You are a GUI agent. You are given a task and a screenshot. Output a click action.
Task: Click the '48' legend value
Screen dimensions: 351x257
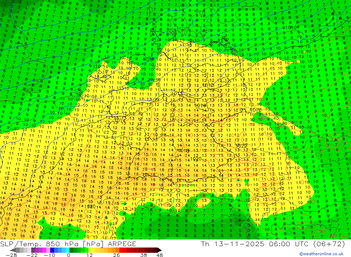coord(160,255)
